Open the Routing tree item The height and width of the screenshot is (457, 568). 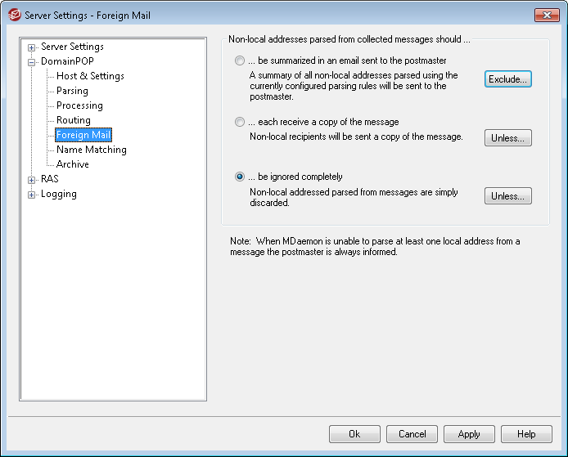73,120
